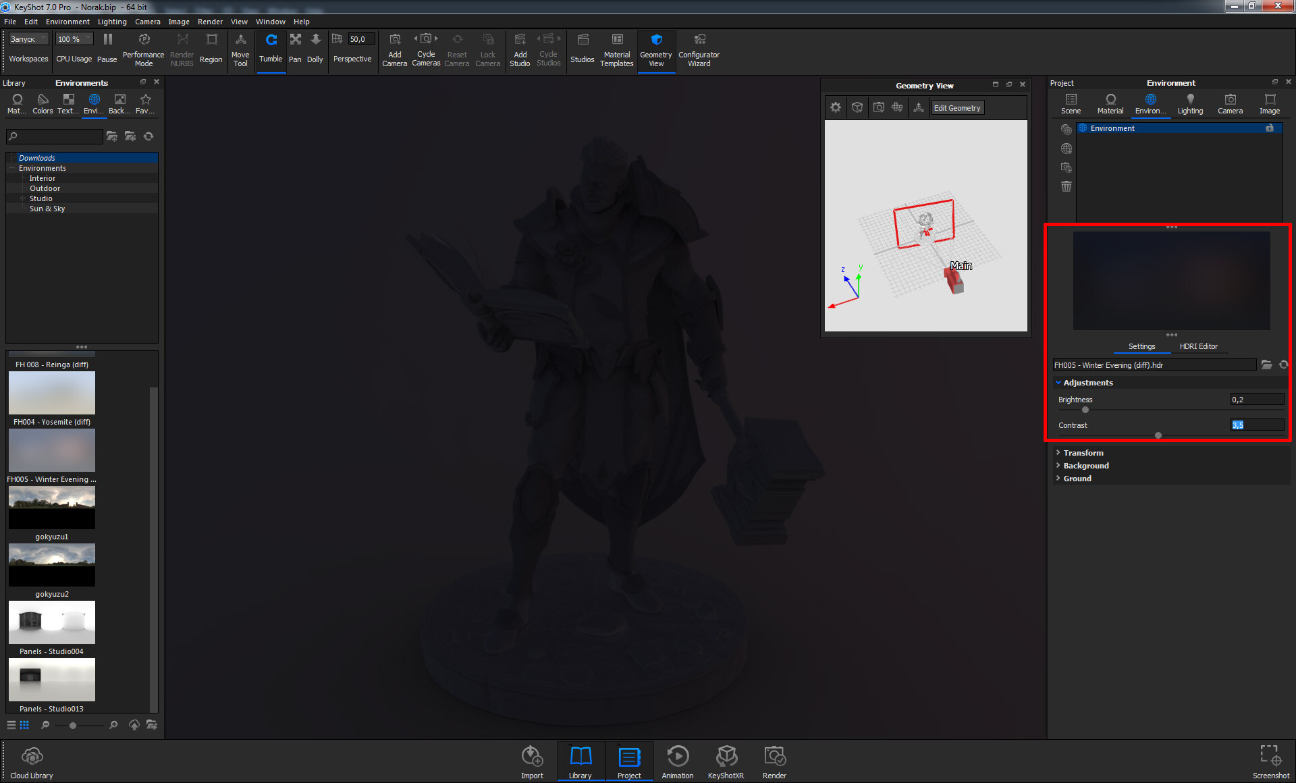The image size is (1296, 783).
Task: Launch the Configurator Wizard
Action: pyautogui.click(x=699, y=50)
